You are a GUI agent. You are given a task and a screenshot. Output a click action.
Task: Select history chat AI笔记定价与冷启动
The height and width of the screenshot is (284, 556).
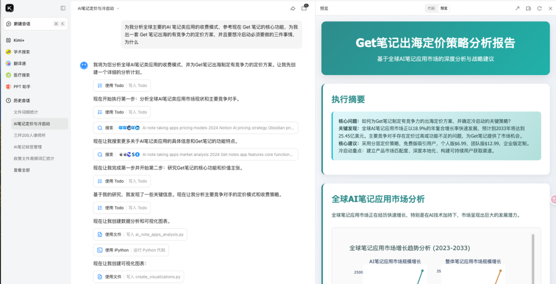(x=39, y=124)
